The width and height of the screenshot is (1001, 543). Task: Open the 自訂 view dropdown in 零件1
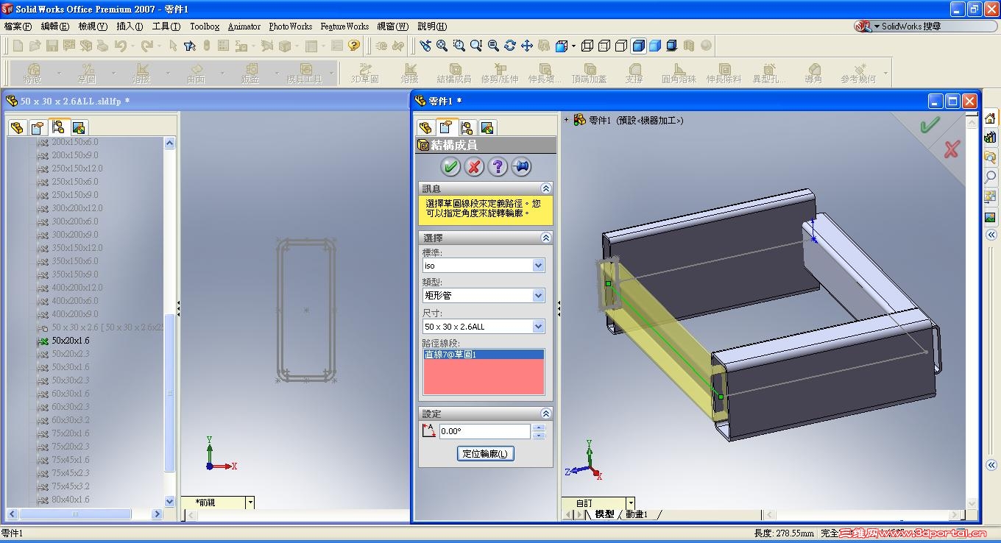pyautogui.click(x=630, y=503)
